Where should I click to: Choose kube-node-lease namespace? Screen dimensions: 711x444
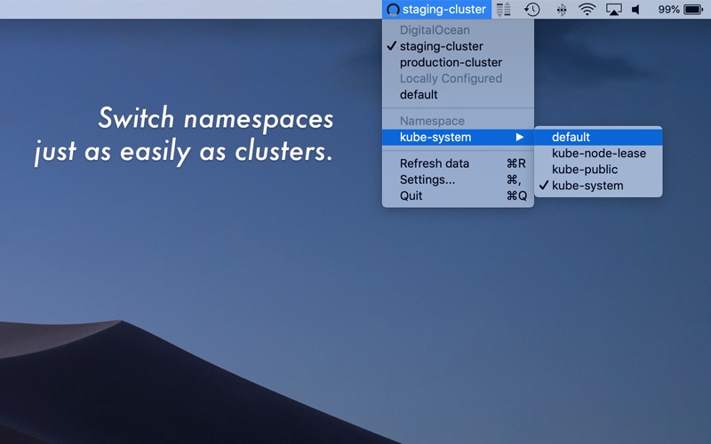click(x=598, y=154)
